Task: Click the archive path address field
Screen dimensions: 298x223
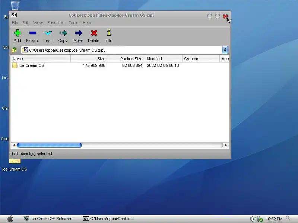Action: point(122,50)
